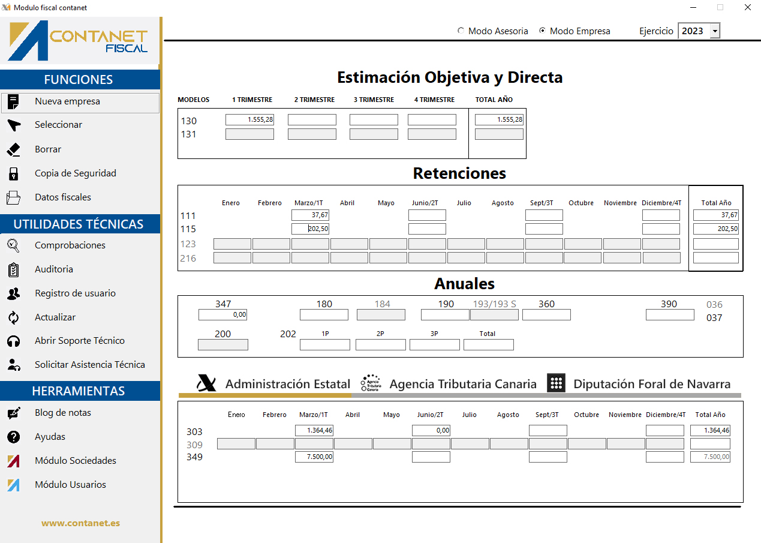
Task: Click the Comprobaciones magnifier icon
Action: (x=13, y=245)
